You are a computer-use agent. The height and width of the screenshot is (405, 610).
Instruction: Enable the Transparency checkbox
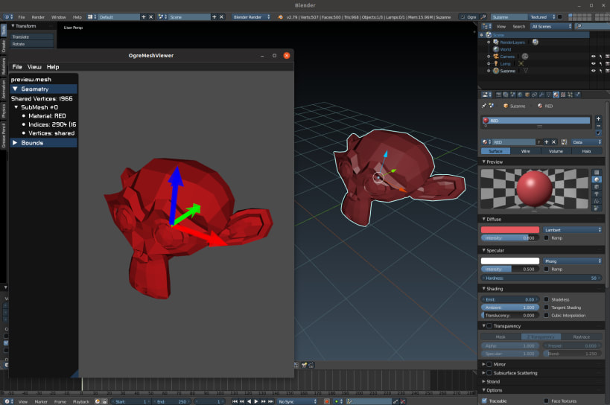pyautogui.click(x=489, y=326)
